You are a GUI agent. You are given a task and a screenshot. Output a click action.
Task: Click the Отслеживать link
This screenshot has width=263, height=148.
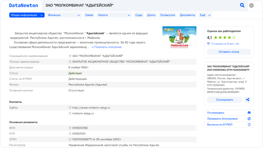(x=216, y=113)
